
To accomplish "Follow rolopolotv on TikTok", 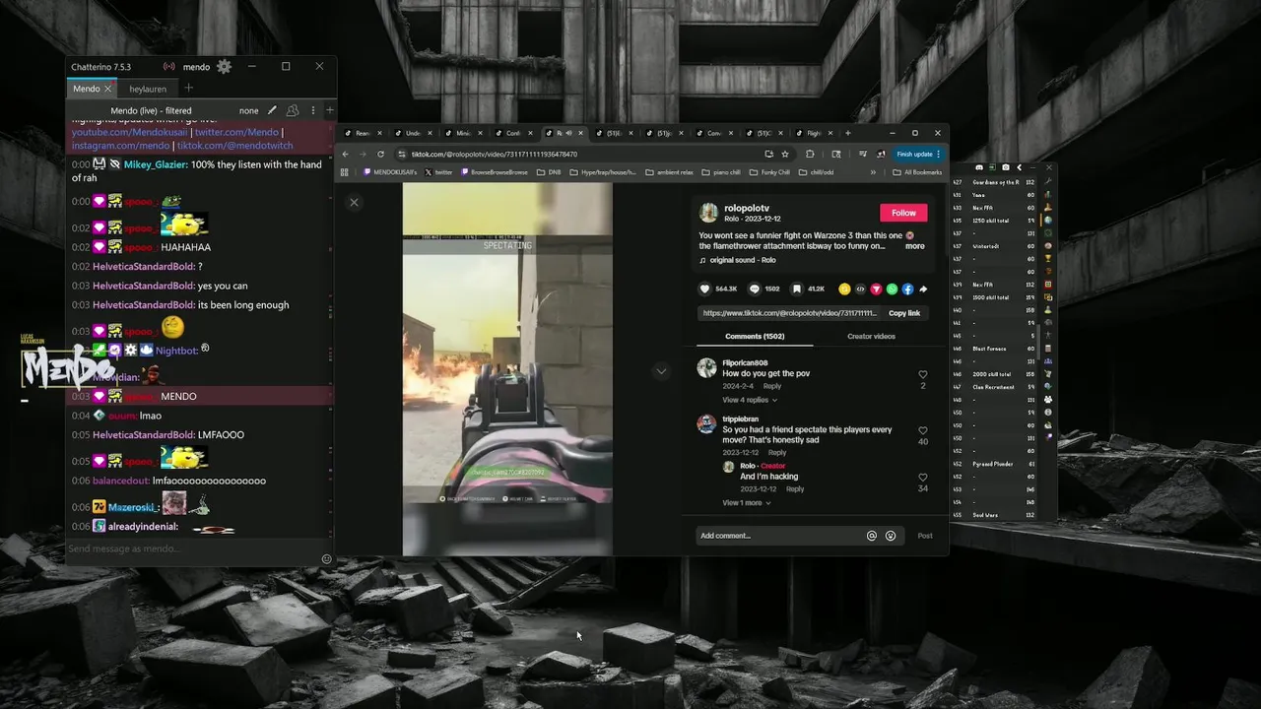I will tap(903, 213).
